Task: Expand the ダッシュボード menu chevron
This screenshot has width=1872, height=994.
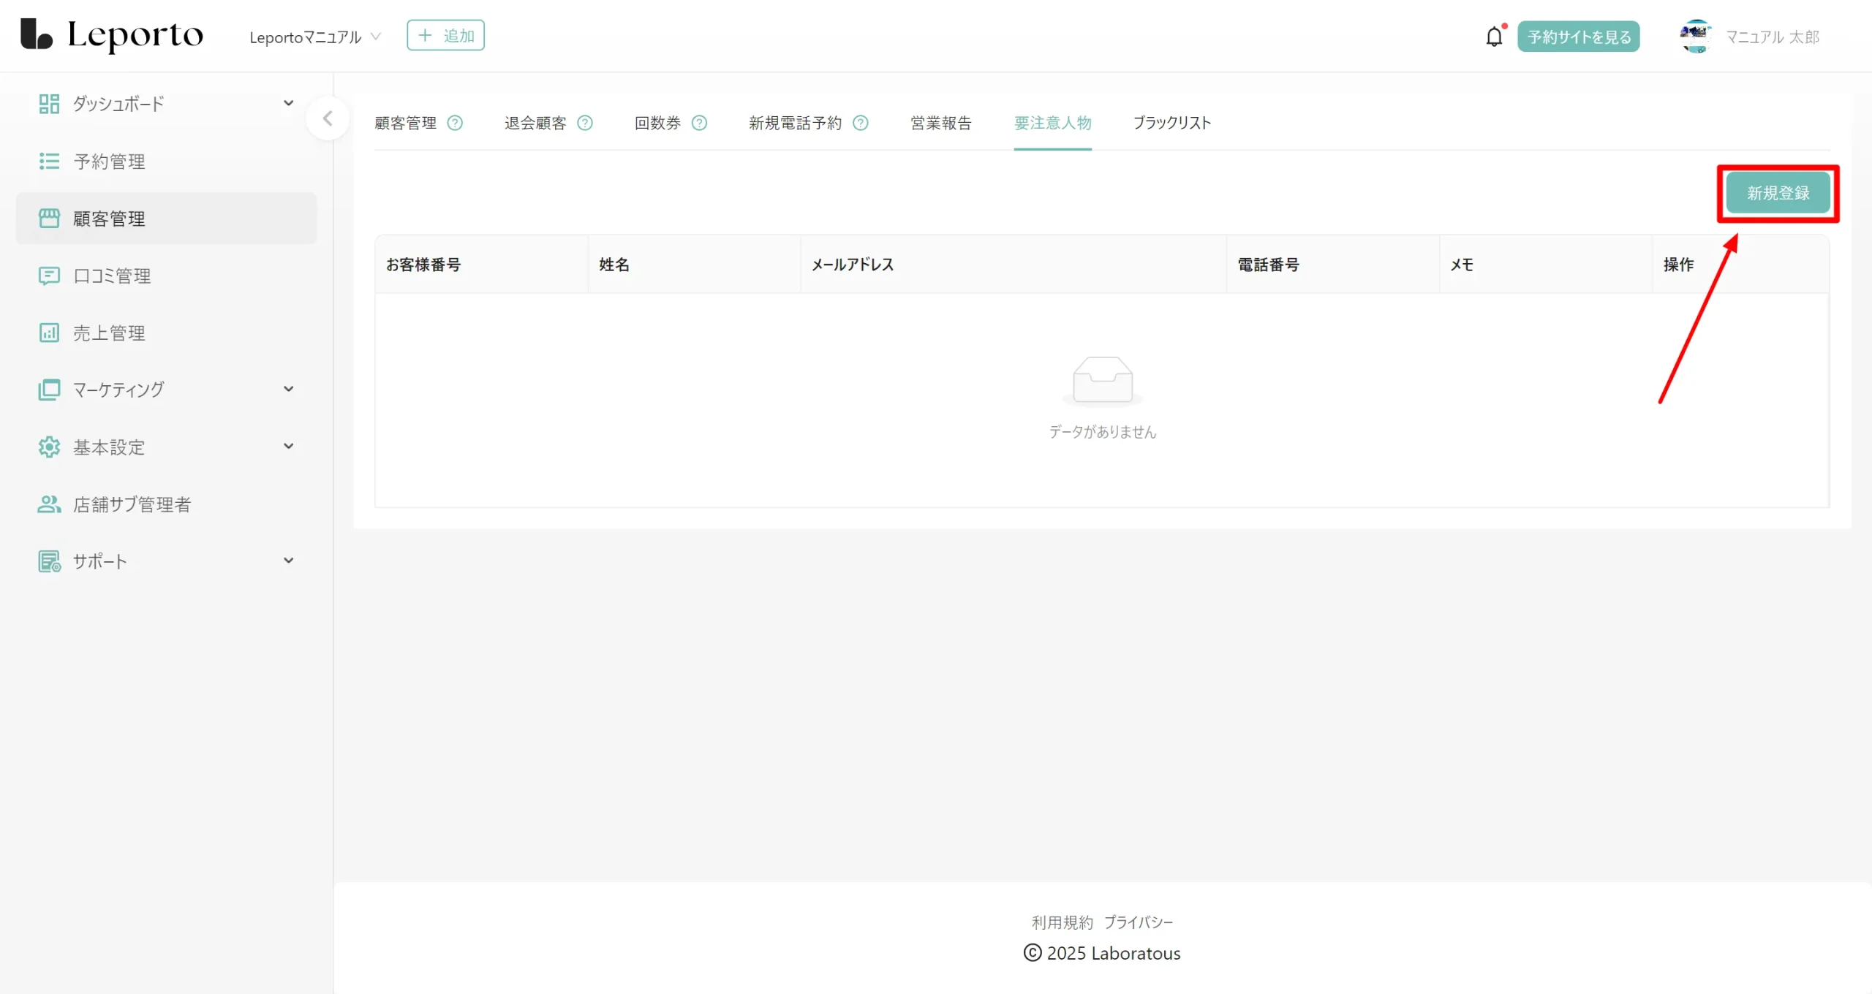Action: pyautogui.click(x=289, y=103)
